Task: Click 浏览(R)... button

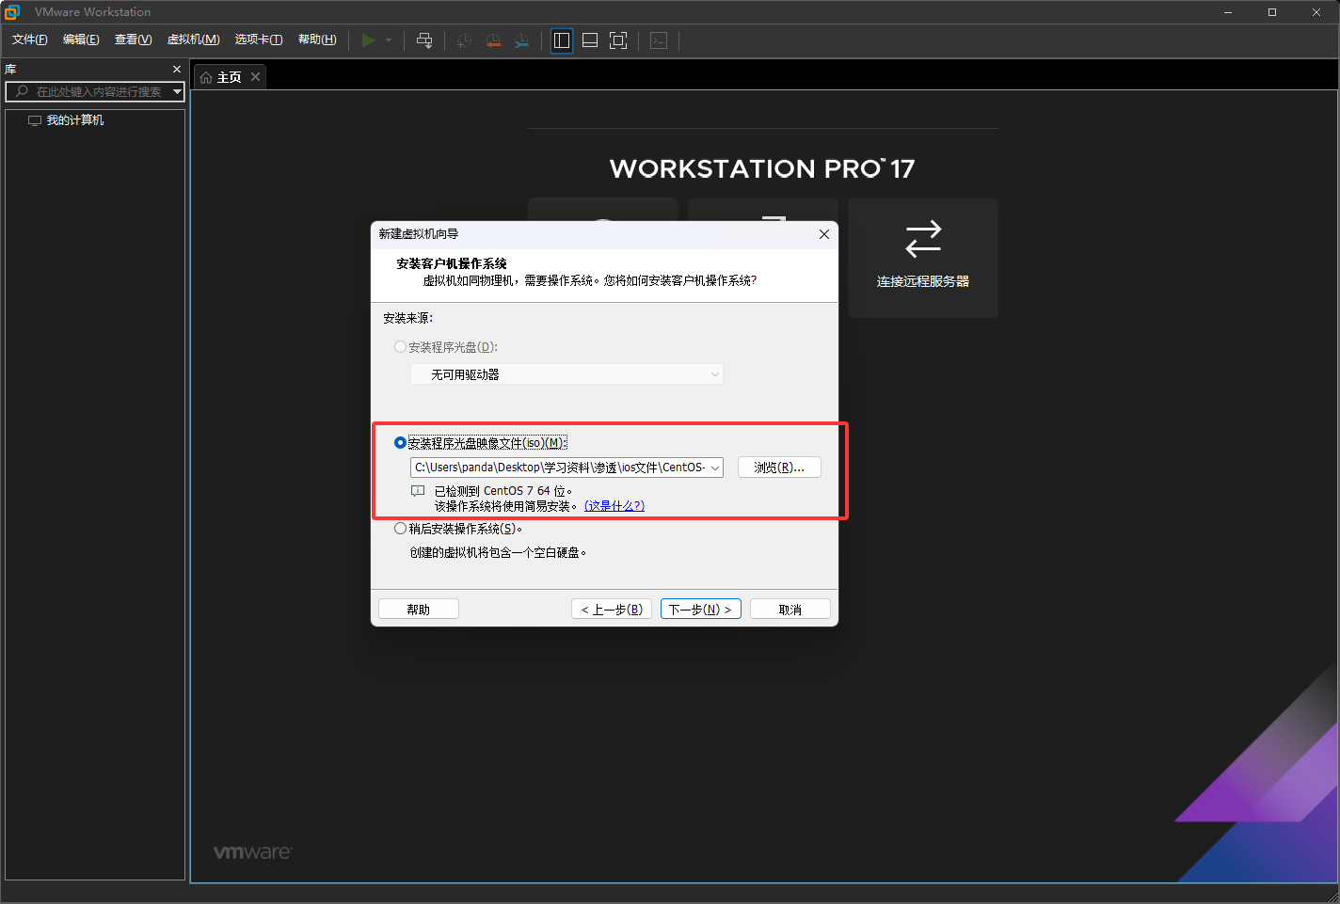Action: 779,468
